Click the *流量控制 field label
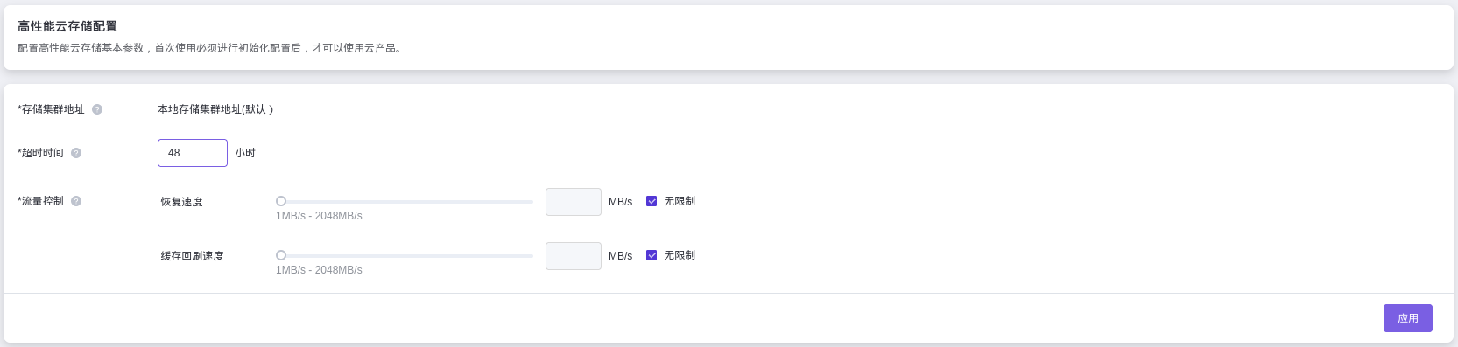This screenshot has width=1458, height=347. click(40, 201)
